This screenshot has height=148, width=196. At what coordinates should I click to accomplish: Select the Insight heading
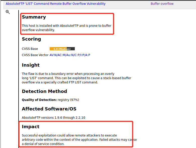tap(31, 65)
